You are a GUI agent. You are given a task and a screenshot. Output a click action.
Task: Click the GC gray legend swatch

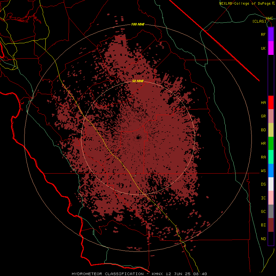click(x=271, y=211)
